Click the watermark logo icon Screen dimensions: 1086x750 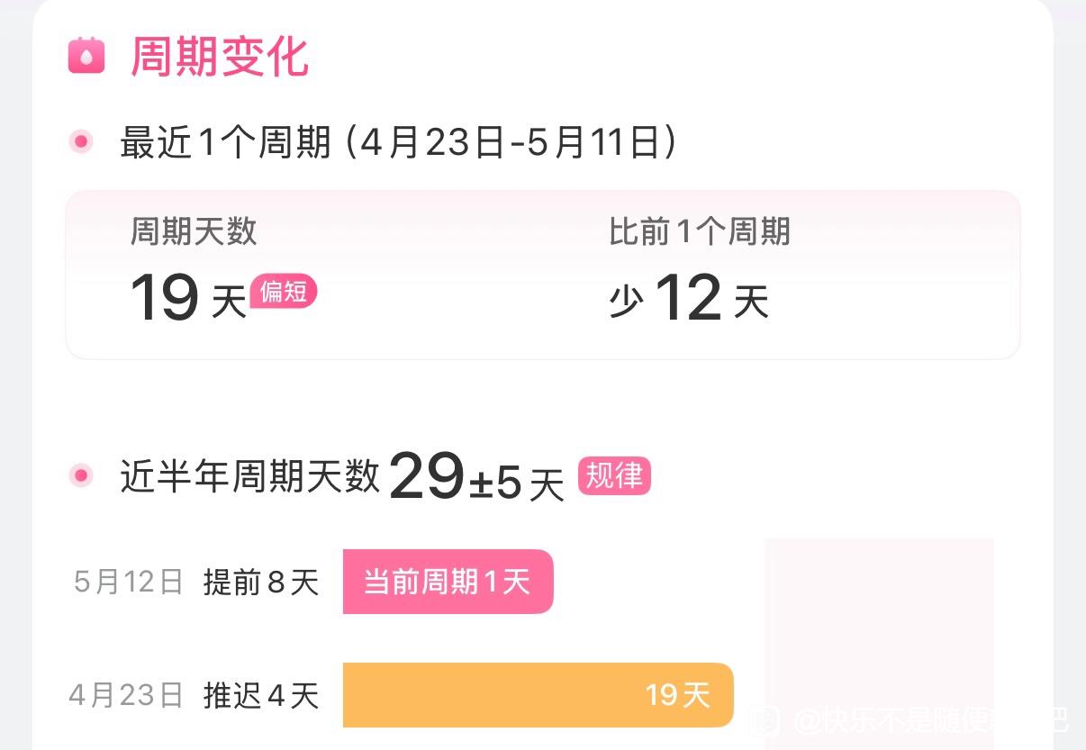pos(763,719)
